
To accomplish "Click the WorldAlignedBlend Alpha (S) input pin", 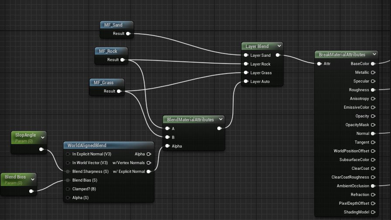I will 68,198.
